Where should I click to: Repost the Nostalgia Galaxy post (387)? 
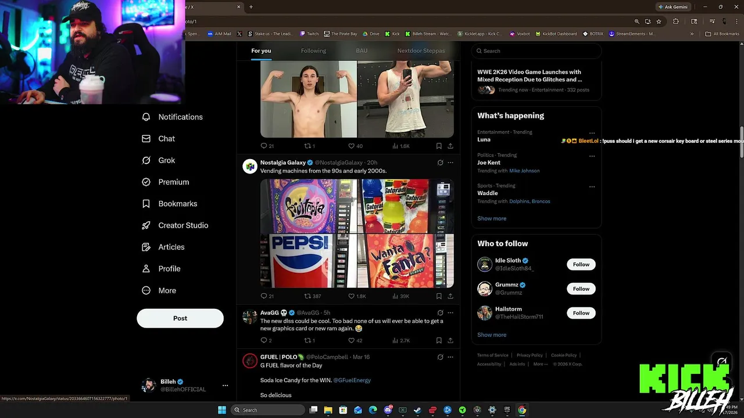[312, 296]
